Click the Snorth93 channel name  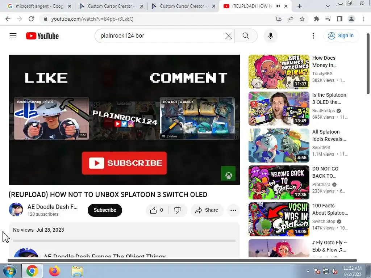[321, 148]
